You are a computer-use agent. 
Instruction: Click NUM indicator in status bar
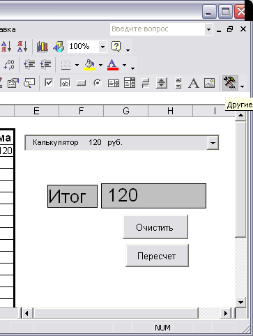pyautogui.click(x=162, y=328)
